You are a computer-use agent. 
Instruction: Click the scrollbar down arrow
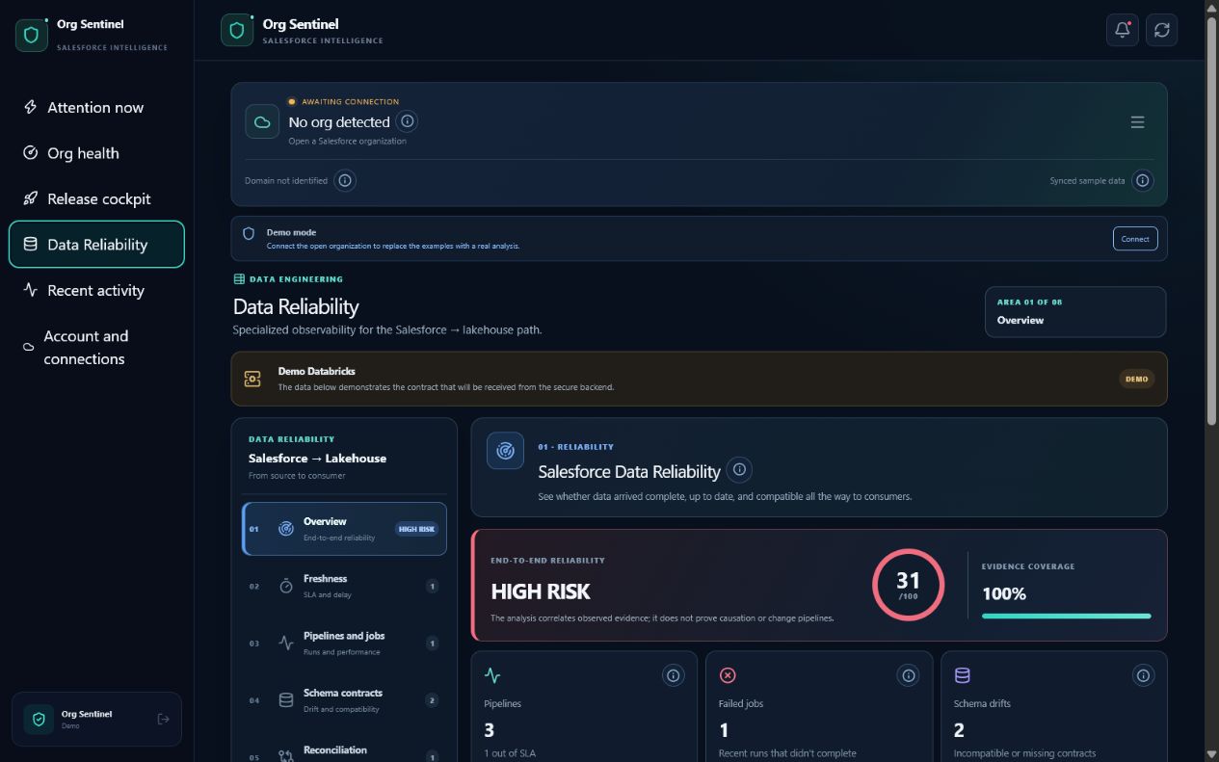point(1211,753)
